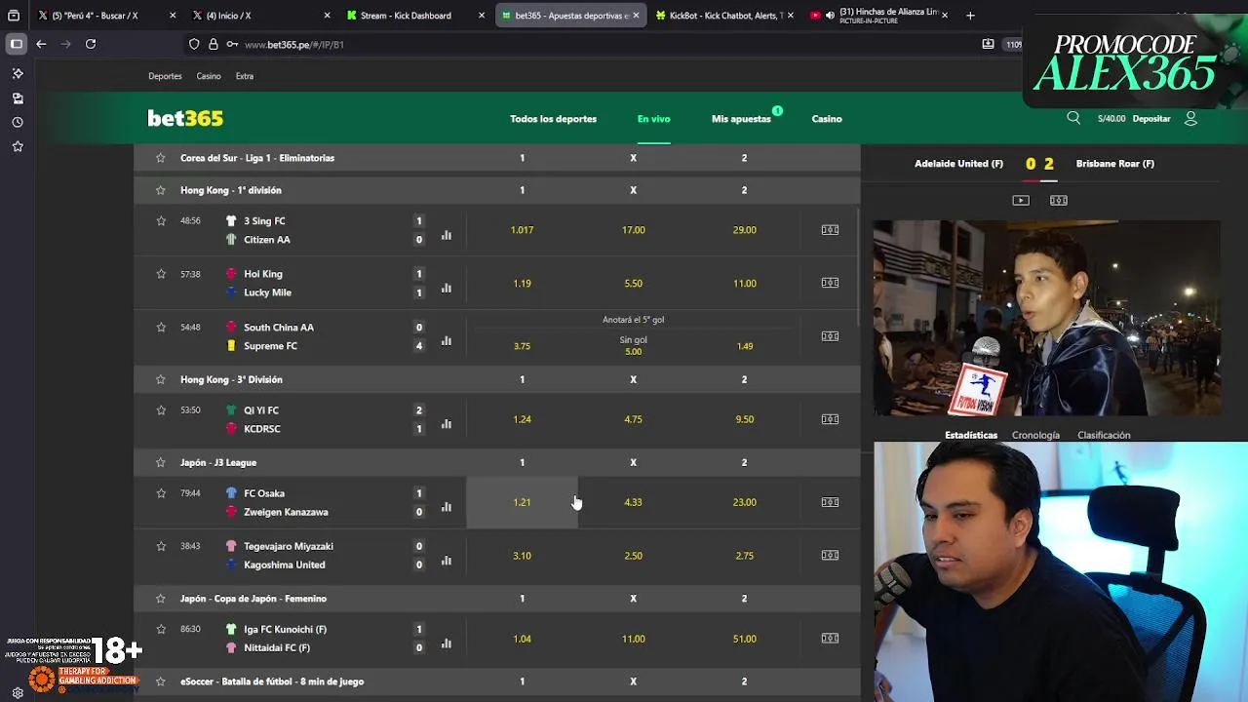
Task: Favorite the Tegevajaro Miyazaki match star
Action: (x=161, y=546)
